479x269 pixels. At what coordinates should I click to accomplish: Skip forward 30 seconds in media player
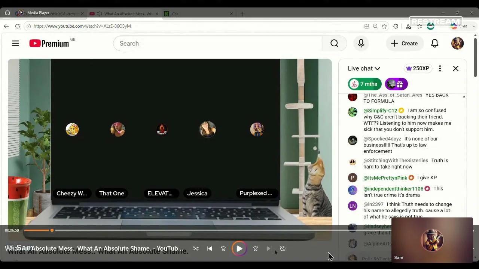pos(255,248)
